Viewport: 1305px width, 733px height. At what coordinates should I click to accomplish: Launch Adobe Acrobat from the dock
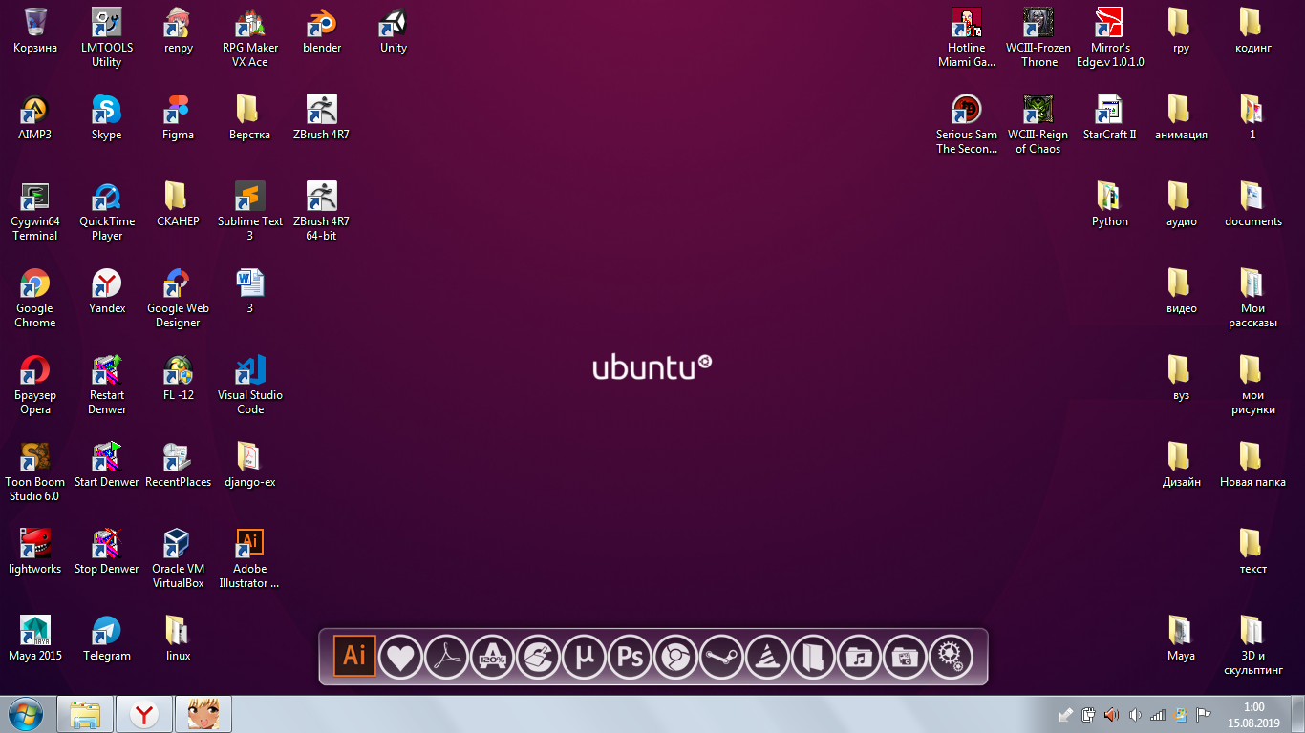click(x=446, y=657)
